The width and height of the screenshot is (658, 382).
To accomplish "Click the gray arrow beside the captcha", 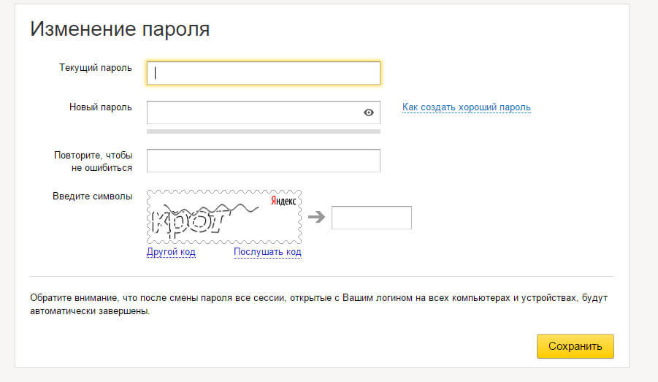I will pos(316,217).
